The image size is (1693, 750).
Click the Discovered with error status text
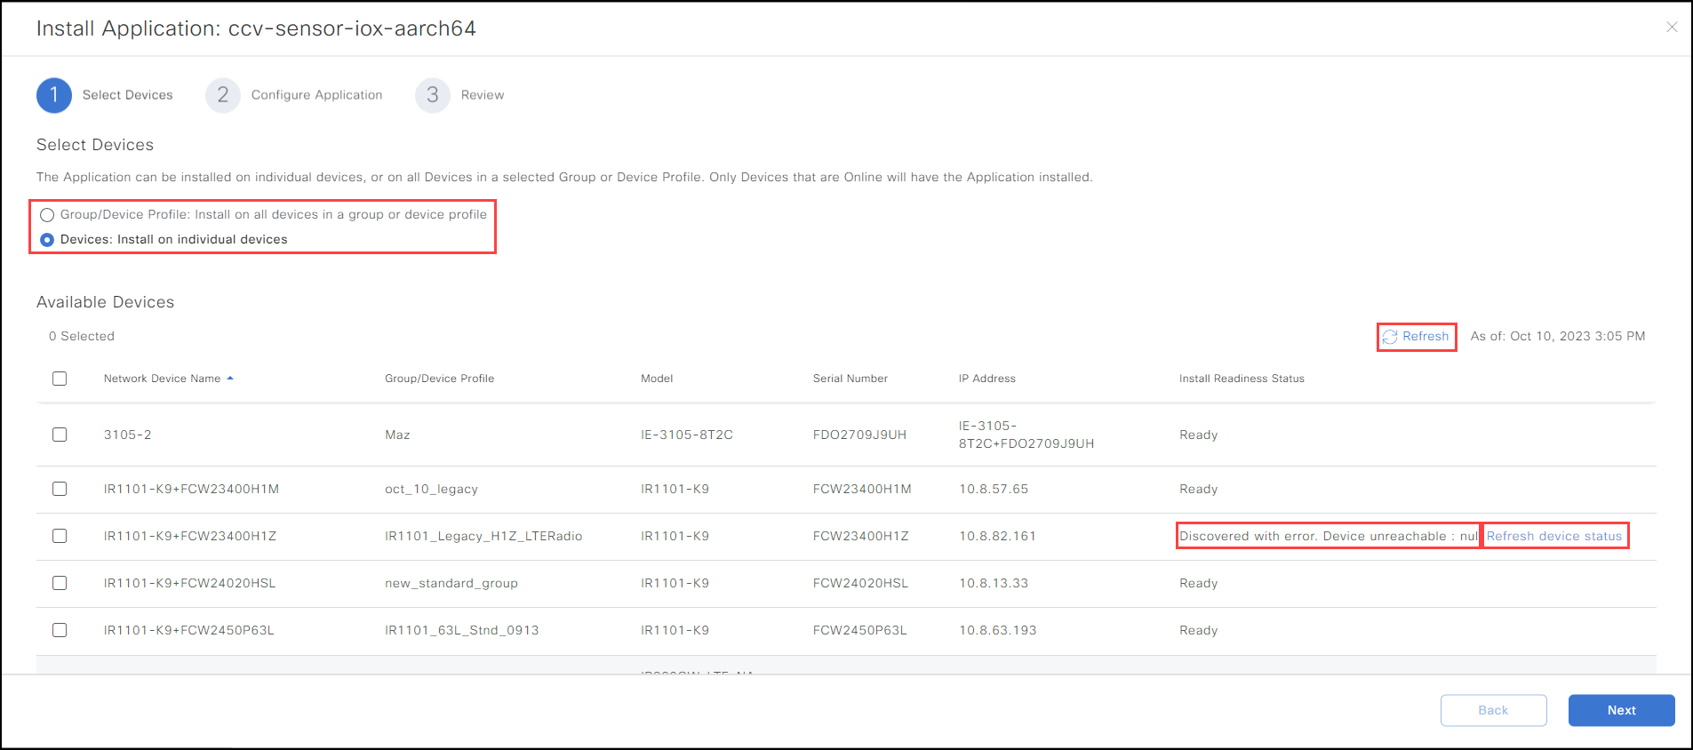tap(1329, 536)
